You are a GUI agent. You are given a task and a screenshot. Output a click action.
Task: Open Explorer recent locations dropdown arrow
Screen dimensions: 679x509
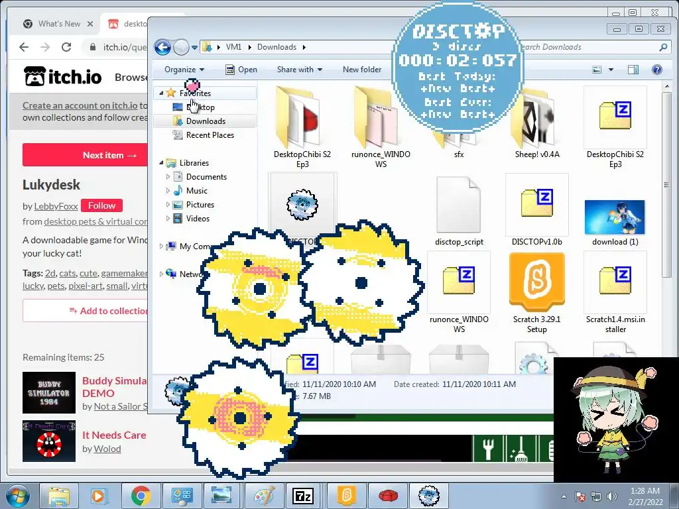point(194,47)
